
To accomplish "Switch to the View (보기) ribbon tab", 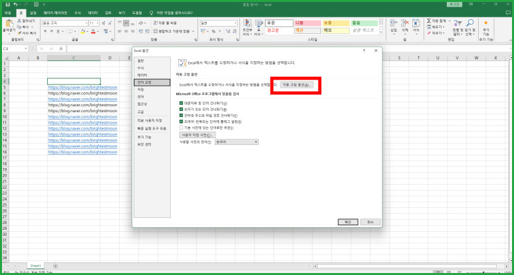I will (122, 13).
